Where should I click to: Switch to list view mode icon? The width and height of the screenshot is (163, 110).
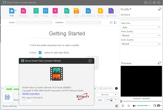[x=111, y=23]
